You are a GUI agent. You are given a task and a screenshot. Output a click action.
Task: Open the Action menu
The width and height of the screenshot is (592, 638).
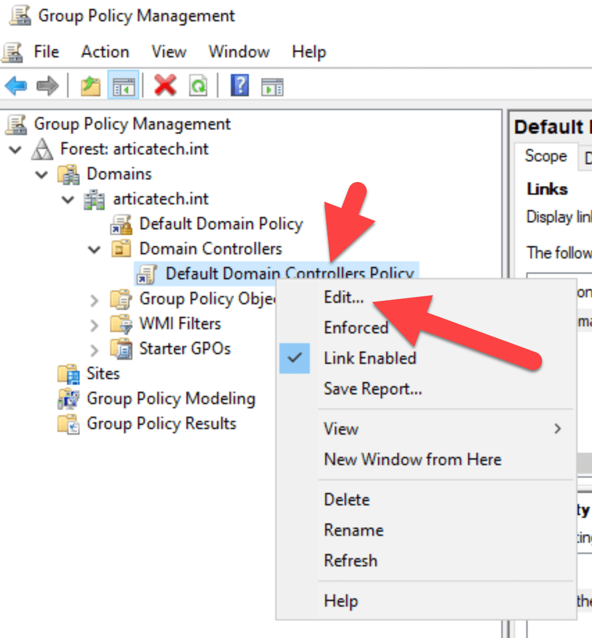pyautogui.click(x=105, y=52)
